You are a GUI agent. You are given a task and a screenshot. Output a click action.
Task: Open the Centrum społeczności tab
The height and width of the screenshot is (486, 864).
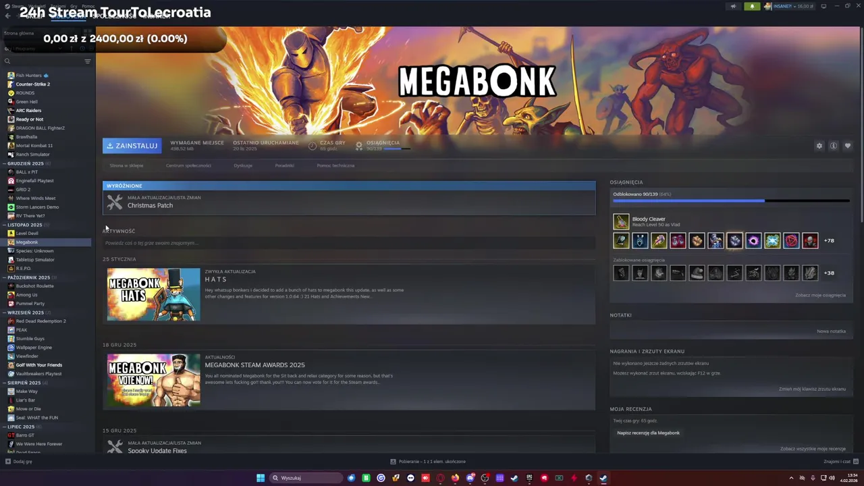[188, 165]
